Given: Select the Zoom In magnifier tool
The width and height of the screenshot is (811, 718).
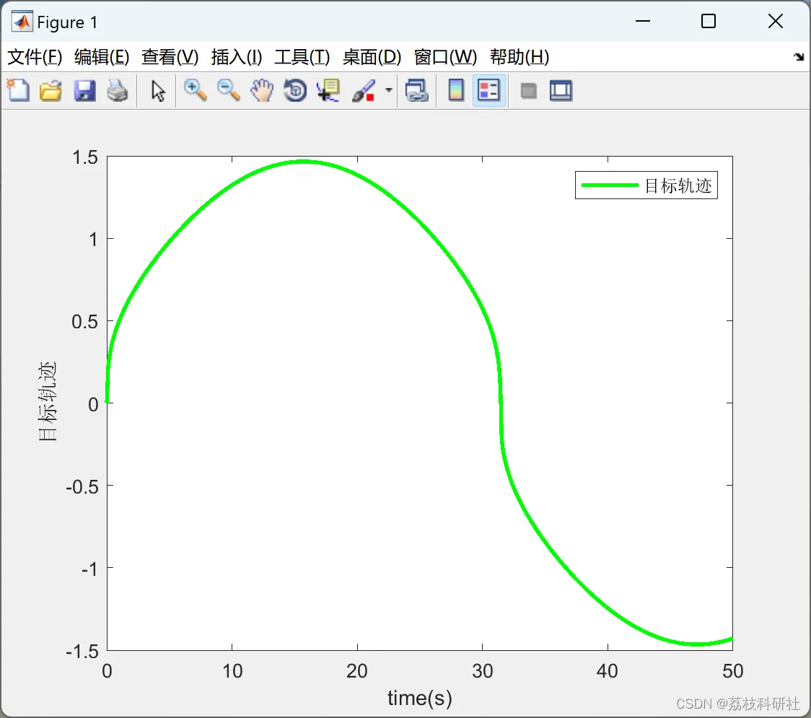Looking at the screenshot, I should pos(195,90).
